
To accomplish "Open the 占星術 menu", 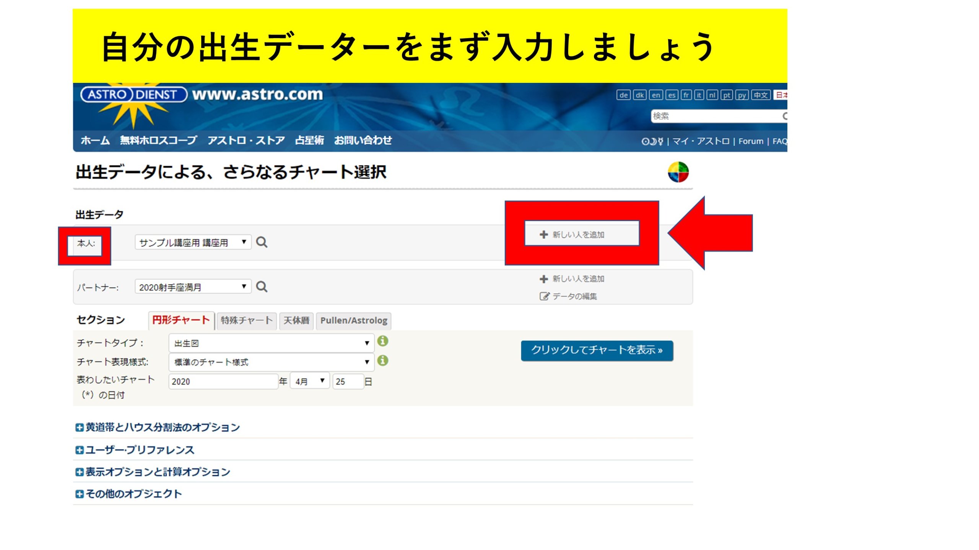I will click(309, 140).
